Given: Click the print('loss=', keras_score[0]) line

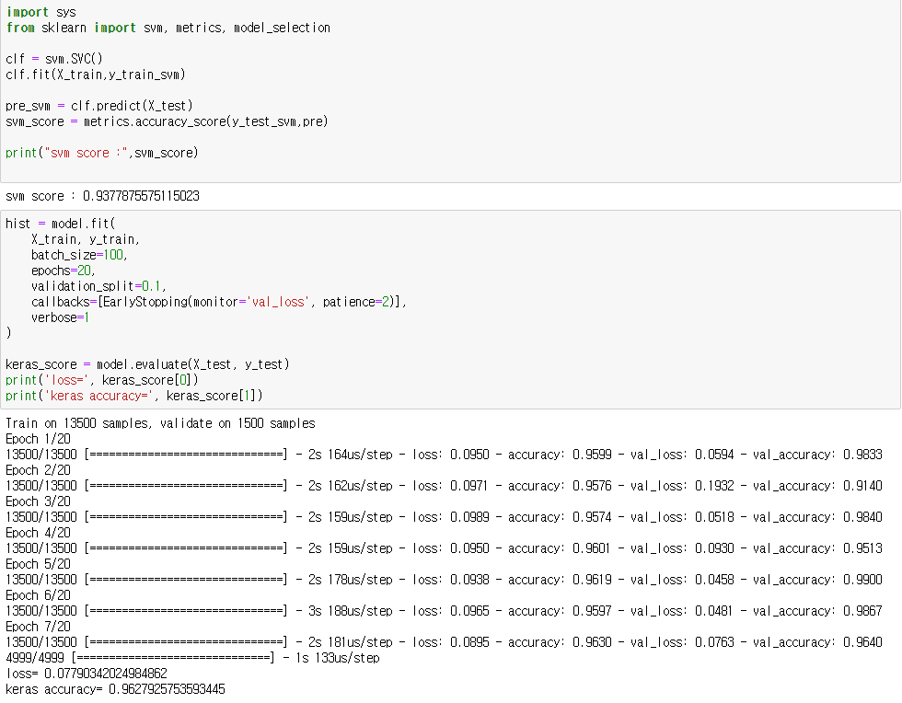Looking at the screenshot, I should 102,380.
